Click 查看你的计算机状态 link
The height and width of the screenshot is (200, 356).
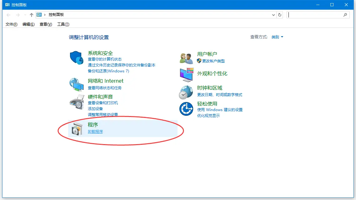(105, 59)
